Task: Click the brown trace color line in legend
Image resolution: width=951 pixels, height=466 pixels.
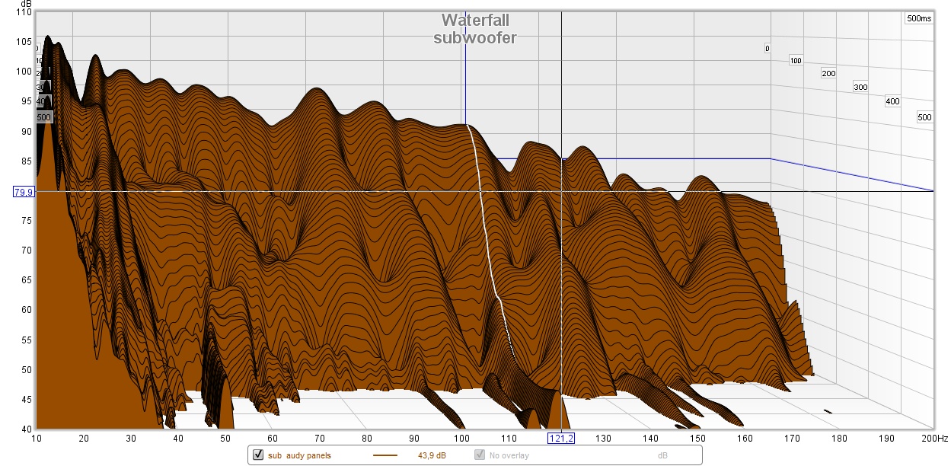Action: click(385, 455)
